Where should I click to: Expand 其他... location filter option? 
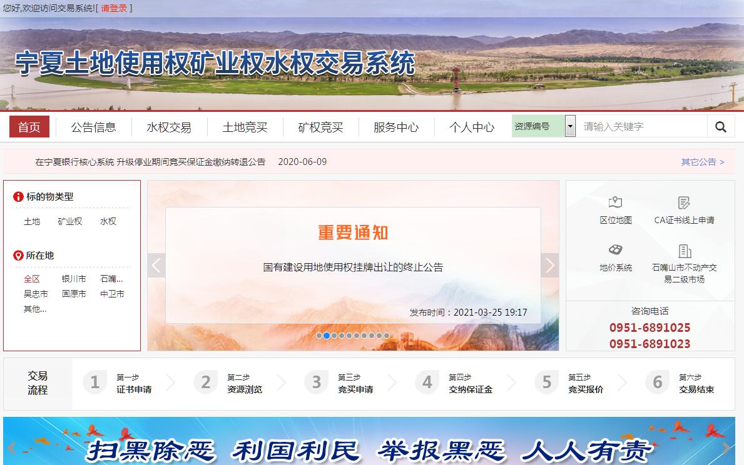point(35,309)
